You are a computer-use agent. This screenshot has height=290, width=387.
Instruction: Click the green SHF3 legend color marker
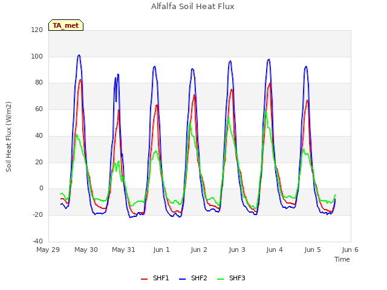tap(220, 279)
